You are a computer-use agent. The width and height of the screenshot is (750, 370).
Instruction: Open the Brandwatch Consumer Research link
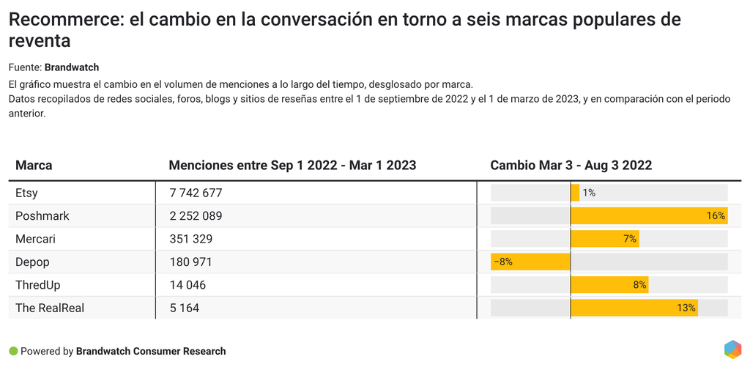click(x=151, y=351)
